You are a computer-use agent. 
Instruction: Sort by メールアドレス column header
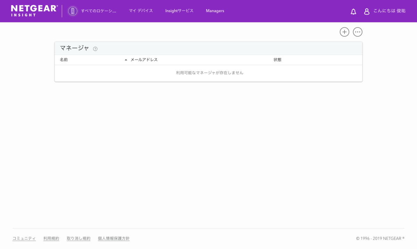tap(144, 60)
